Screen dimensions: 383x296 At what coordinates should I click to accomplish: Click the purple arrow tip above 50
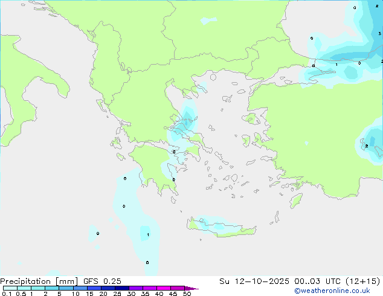coord(191,288)
